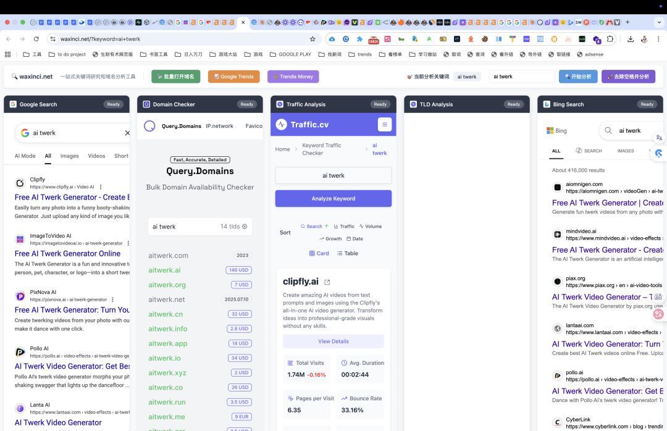Close the active browser tab
Screen dimensions: 667x431
[243, 22]
